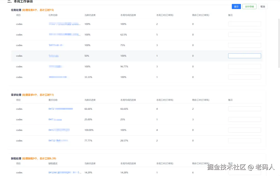Focus the 备注 input in the 75% task row
The width and height of the screenshot is (280, 176).
(244, 45)
